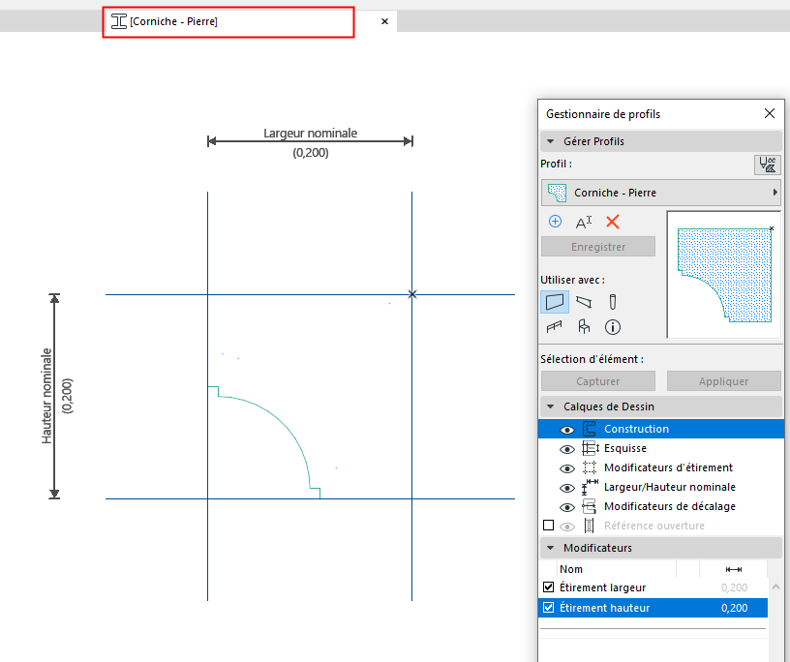The image size is (790, 662).
Task: Select the Modificateurs de décalage row
Action: 661,506
